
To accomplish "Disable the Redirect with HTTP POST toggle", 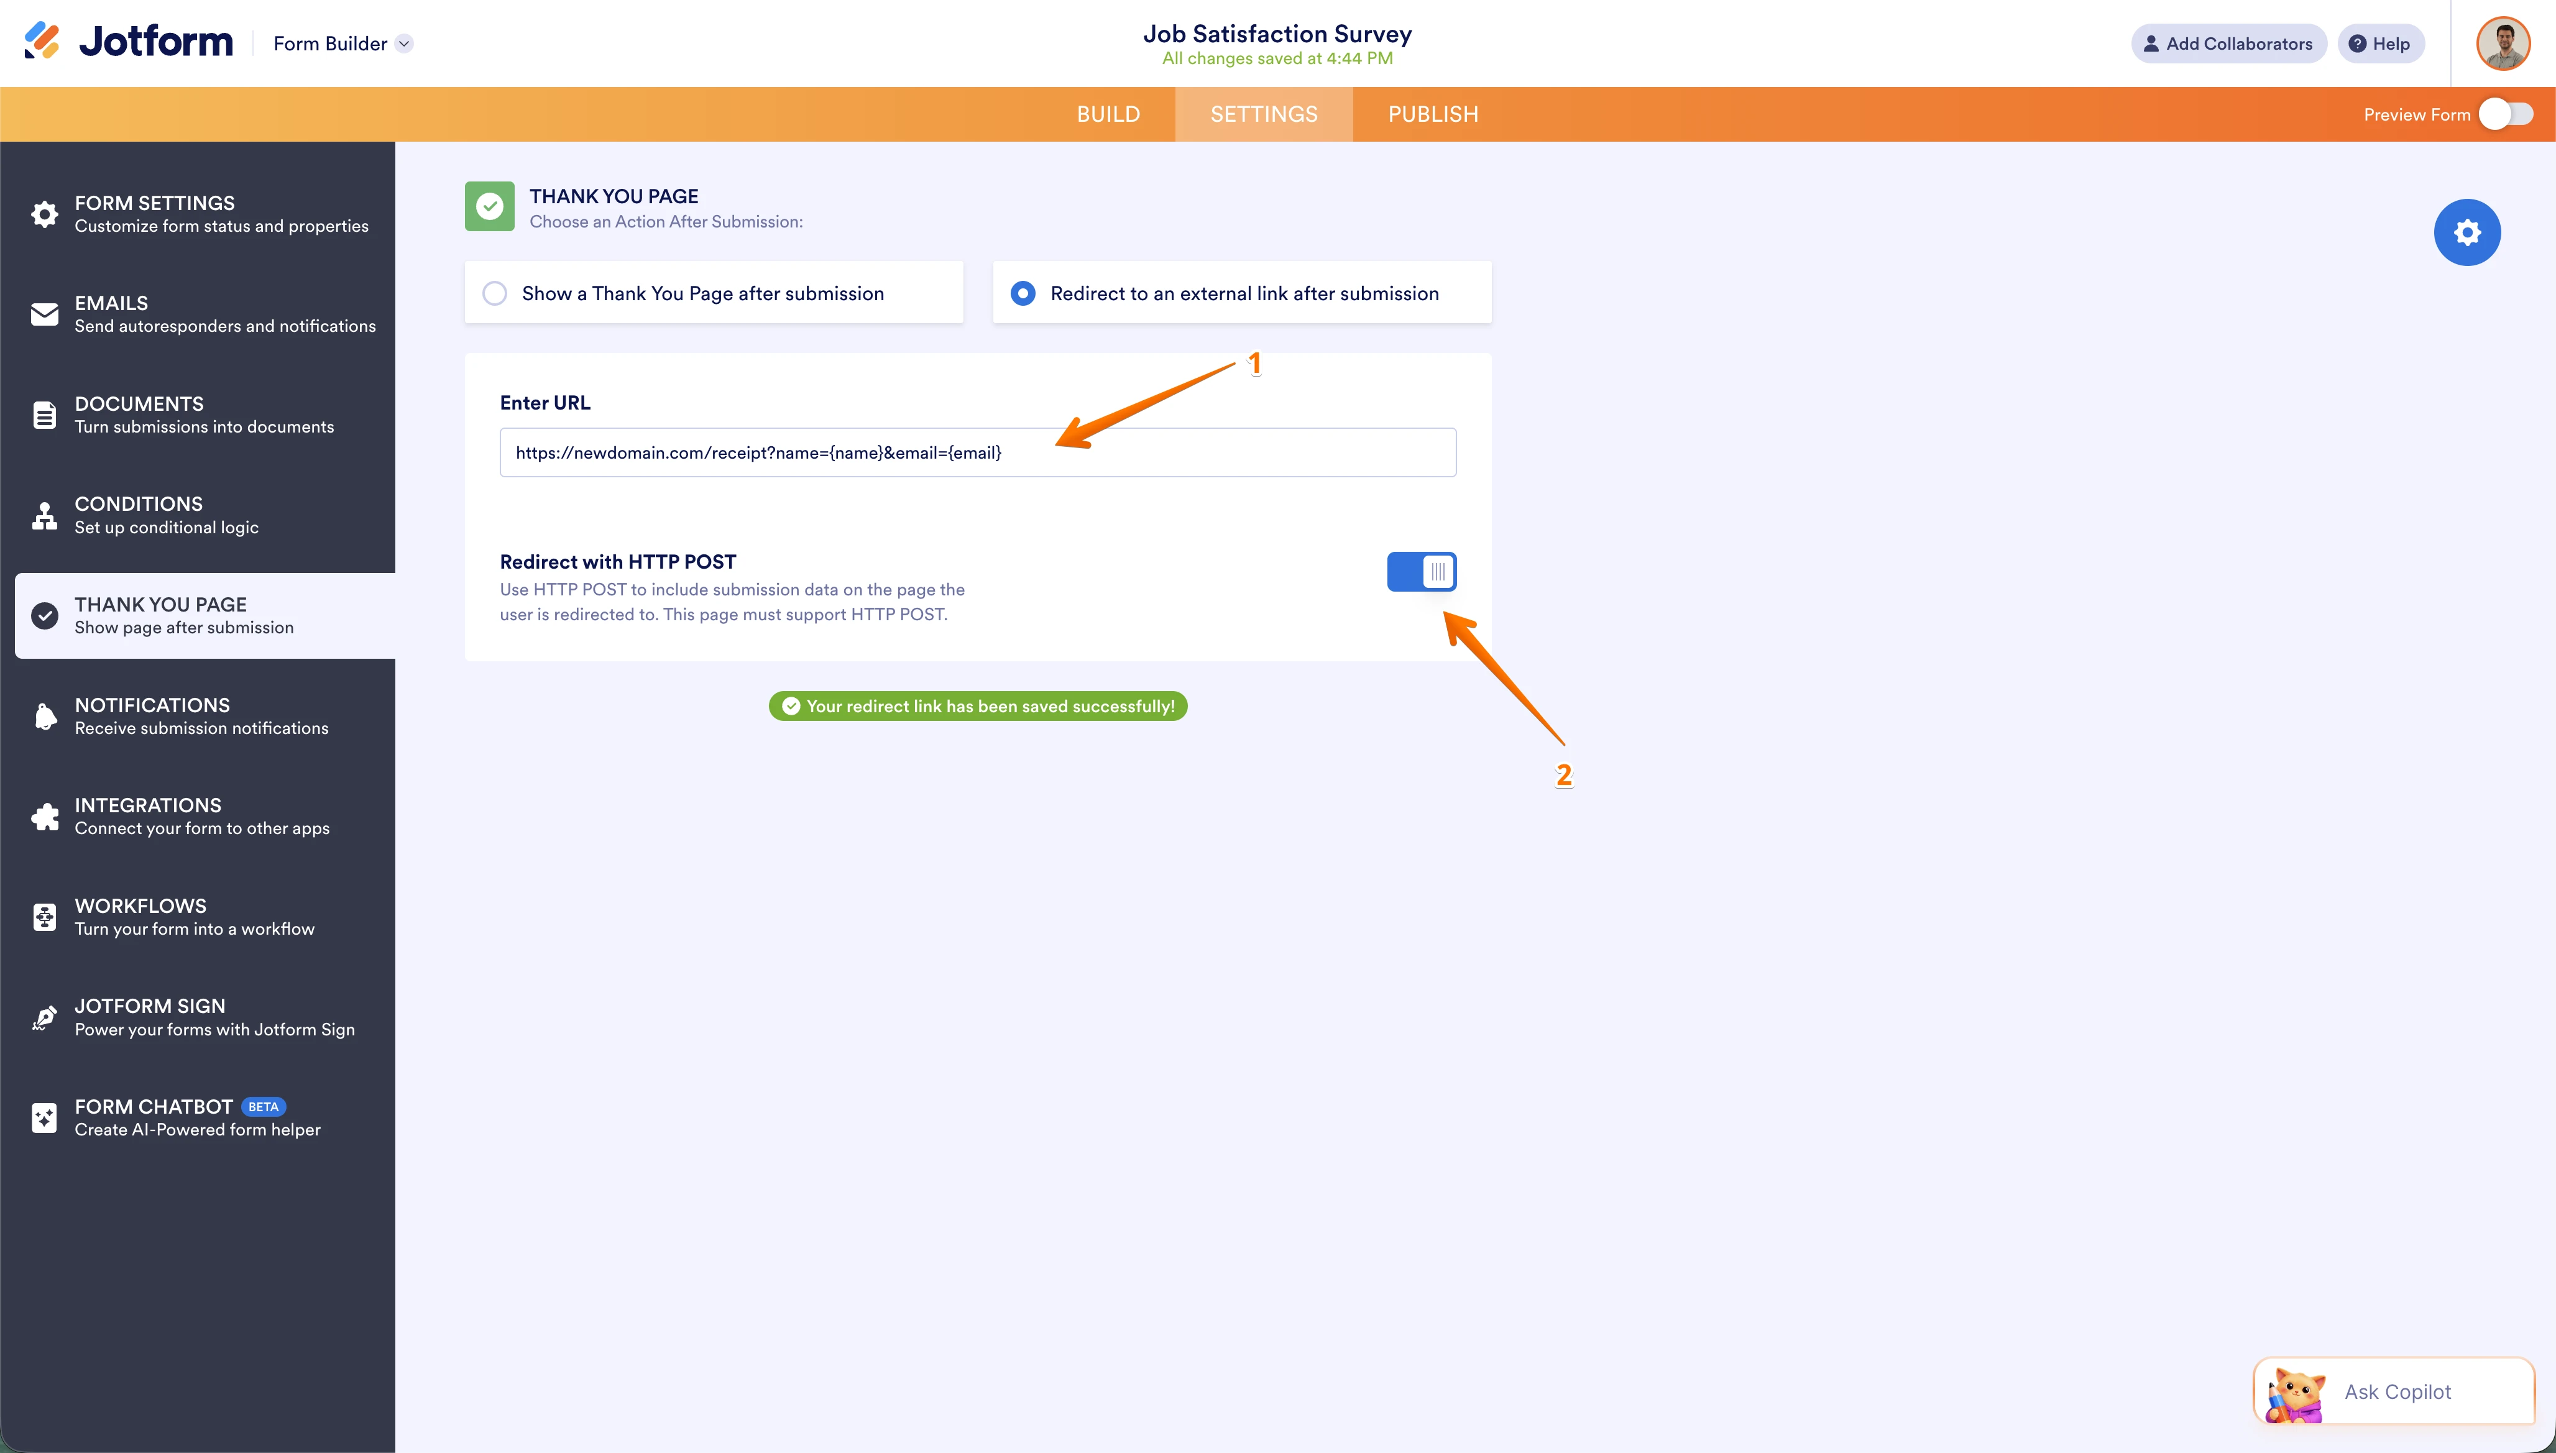I will tap(1421, 571).
